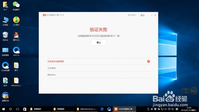Open the QQ浏览器 desktop icon
This screenshot has width=199, height=112.
(x=5, y=67)
